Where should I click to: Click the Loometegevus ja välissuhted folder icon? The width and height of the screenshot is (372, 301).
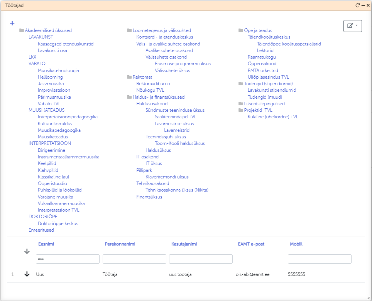point(129,30)
